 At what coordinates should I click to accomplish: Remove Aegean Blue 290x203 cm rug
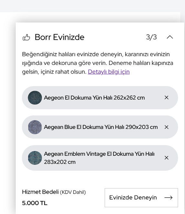(166, 127)
